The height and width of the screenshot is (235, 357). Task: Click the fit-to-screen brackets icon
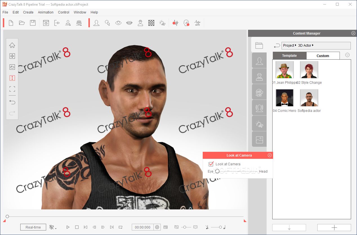tap(12, 89)
